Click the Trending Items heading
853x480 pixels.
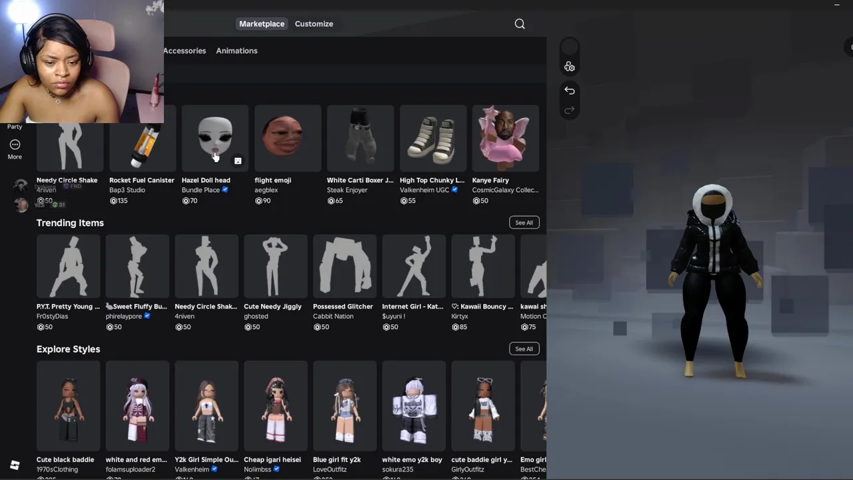coord(70,223)
